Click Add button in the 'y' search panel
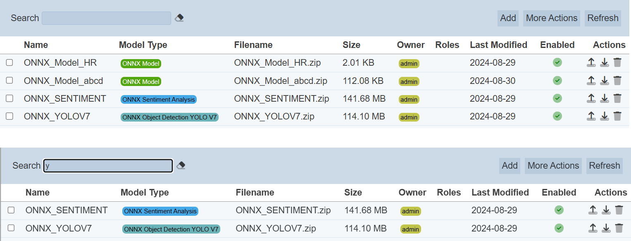 (510, 166)
